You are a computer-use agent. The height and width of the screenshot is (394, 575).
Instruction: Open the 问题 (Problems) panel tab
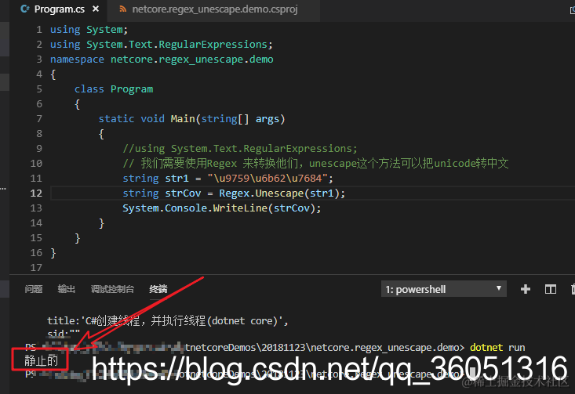pos(34,289)
